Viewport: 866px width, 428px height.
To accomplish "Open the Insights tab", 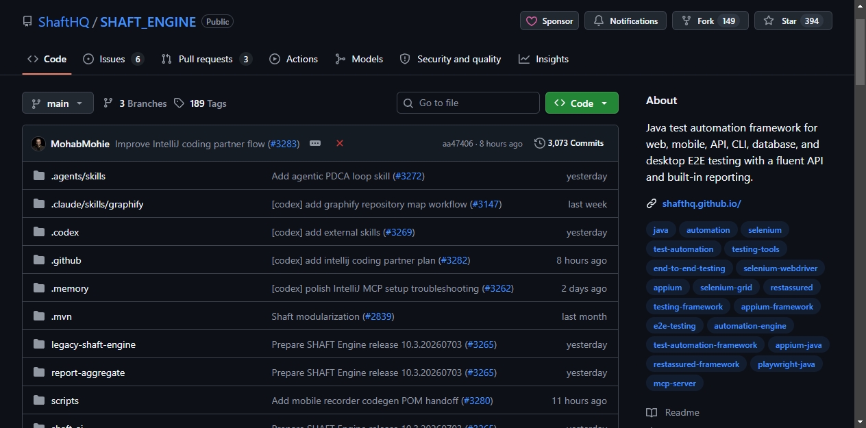I will coord(543,59).
